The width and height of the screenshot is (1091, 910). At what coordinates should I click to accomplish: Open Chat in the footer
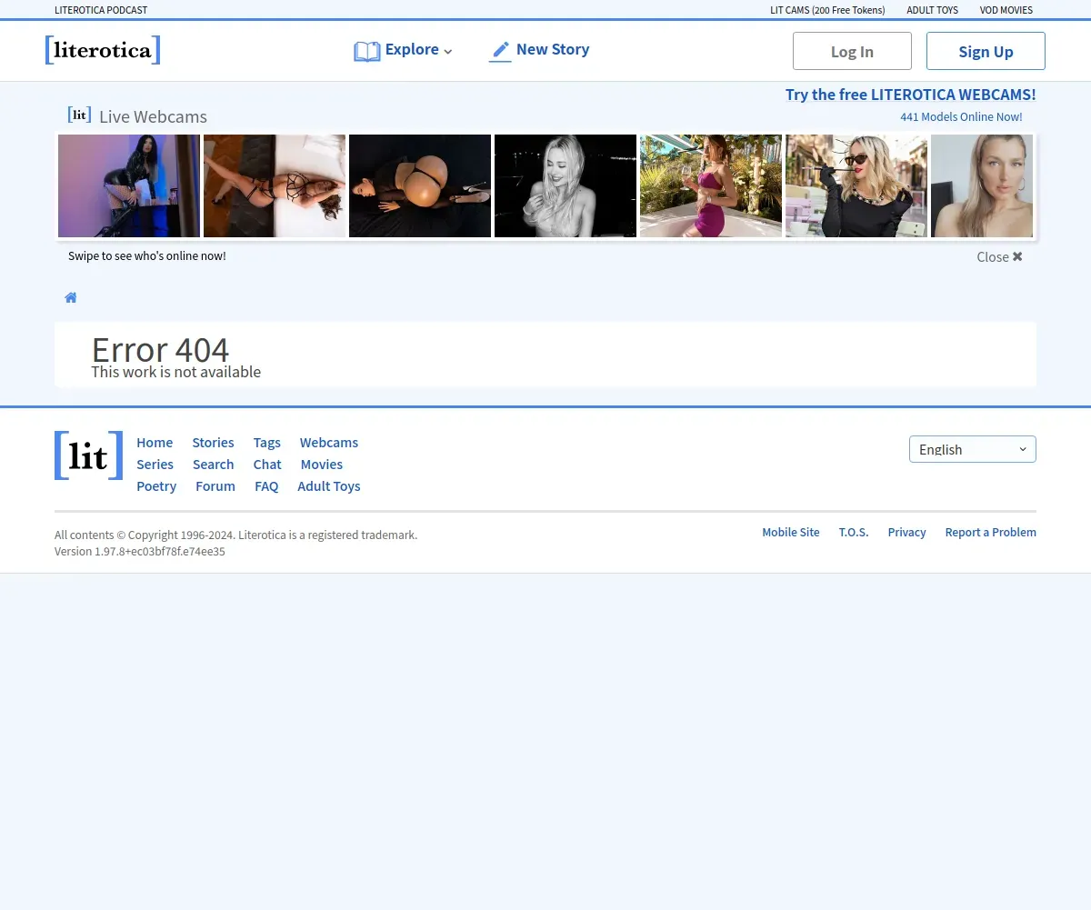coord(267,465)
